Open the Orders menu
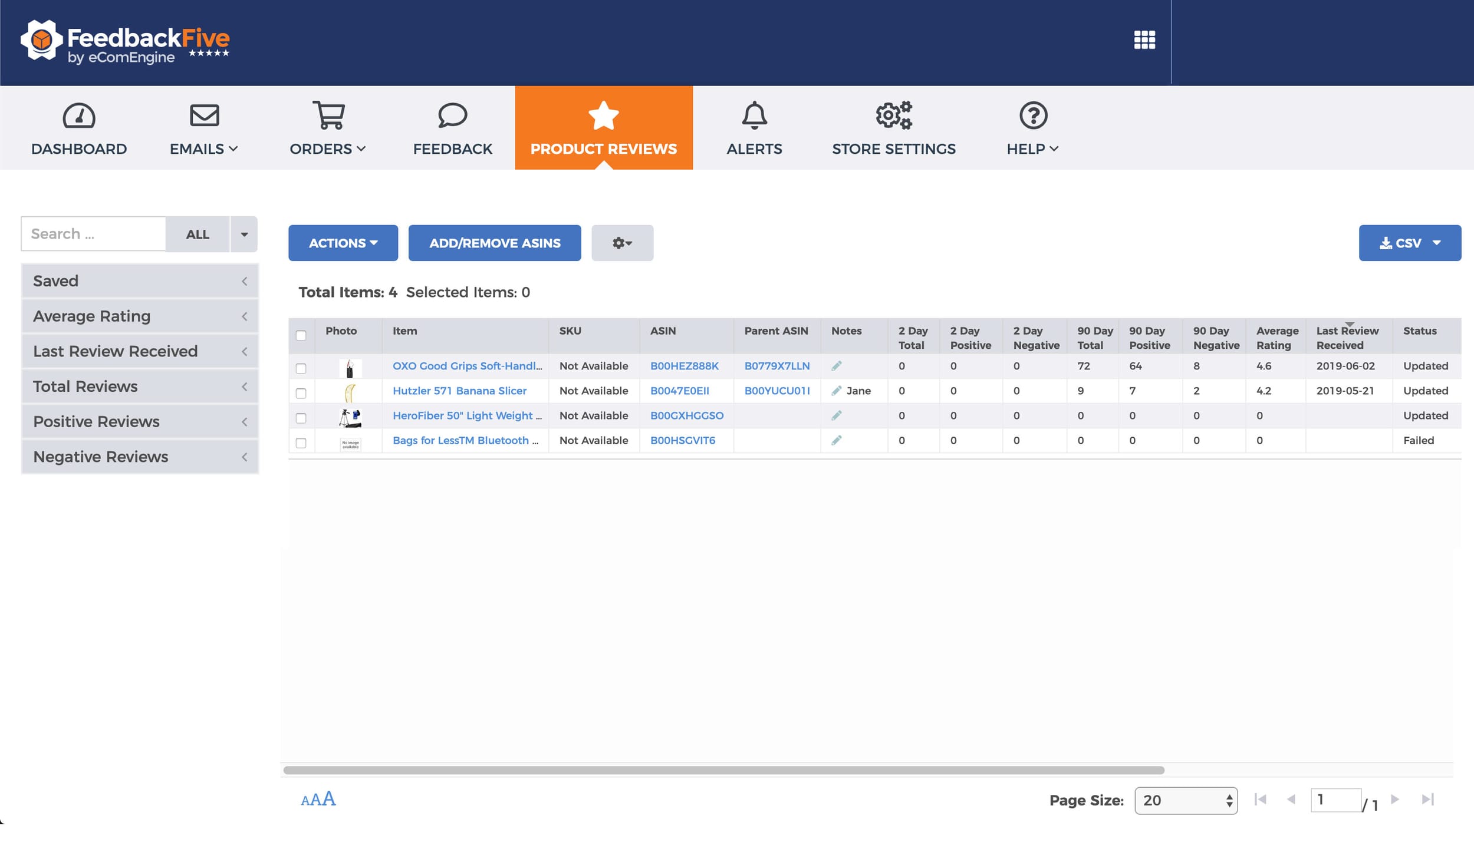This screenshot has height=852, width=1474. (x=328, y=128)
